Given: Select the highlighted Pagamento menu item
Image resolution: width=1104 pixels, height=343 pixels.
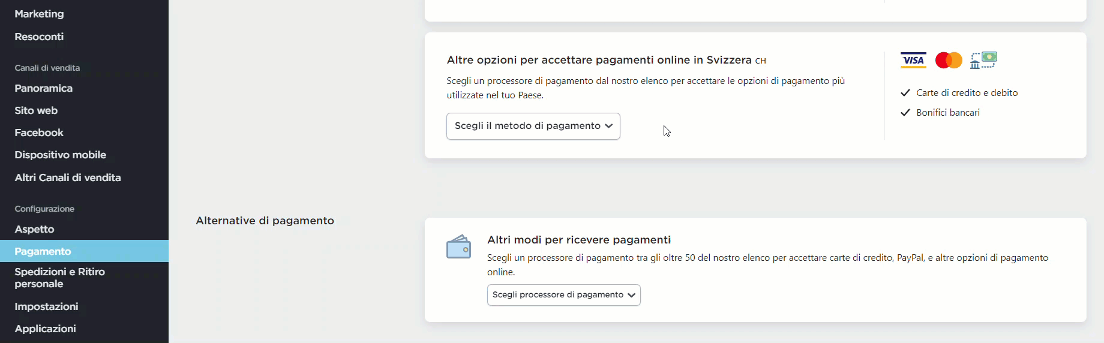Looking at the screenshot, I should pyautogui.click(x=84, y=251).
